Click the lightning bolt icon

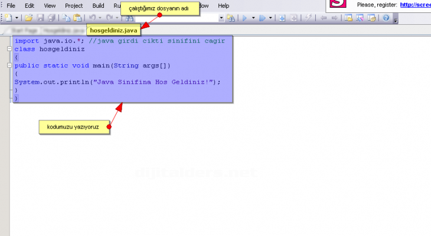[308, 18]
